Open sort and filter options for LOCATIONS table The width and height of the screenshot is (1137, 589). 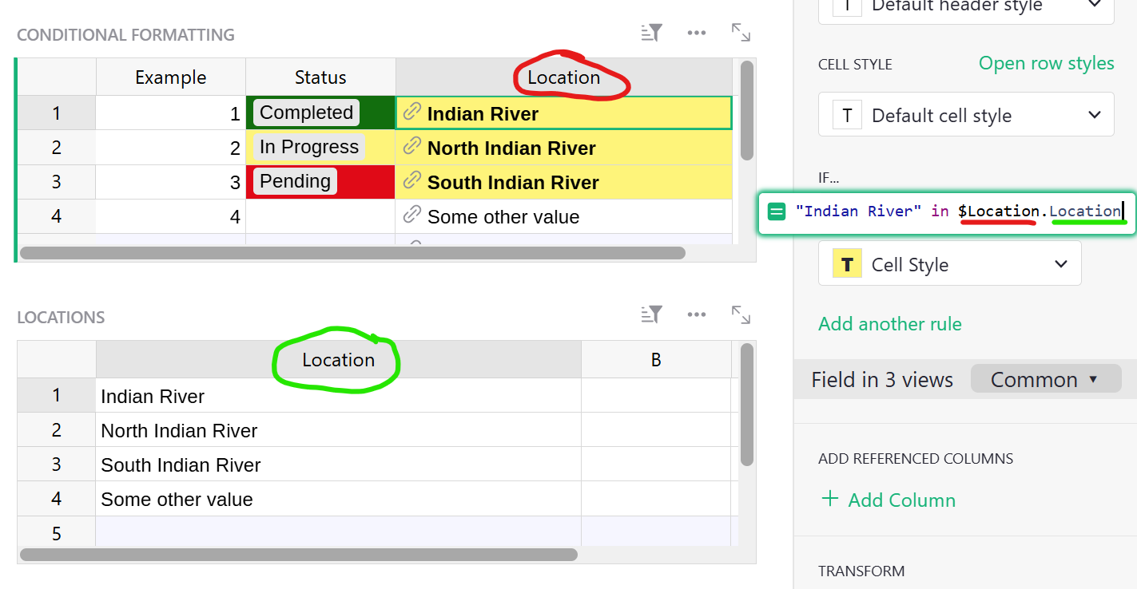650,314
